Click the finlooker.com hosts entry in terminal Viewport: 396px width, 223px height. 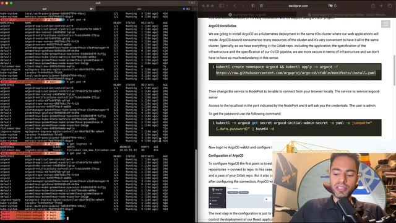(x=91, y=150)
